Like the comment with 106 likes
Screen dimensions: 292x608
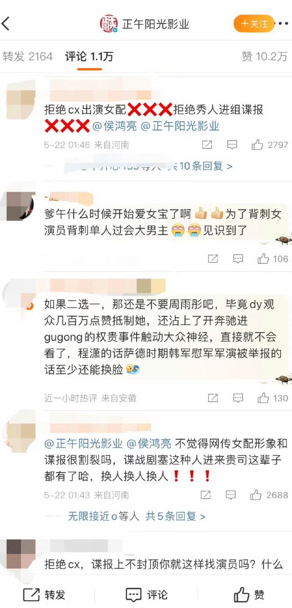pos(263,259)
